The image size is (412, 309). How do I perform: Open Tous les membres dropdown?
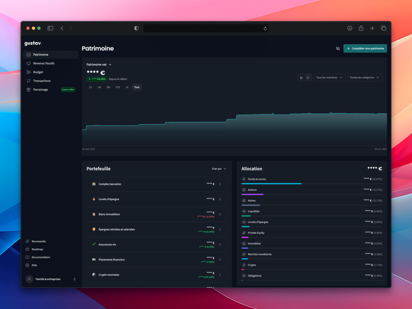329,78
